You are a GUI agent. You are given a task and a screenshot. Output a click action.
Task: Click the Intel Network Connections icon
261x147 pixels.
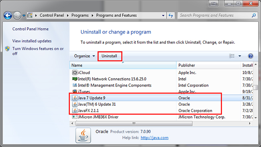[75, 79]
